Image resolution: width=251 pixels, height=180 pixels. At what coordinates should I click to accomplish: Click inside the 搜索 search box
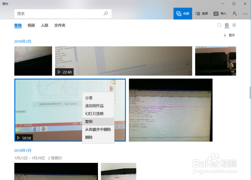click(x=50, y=13)
